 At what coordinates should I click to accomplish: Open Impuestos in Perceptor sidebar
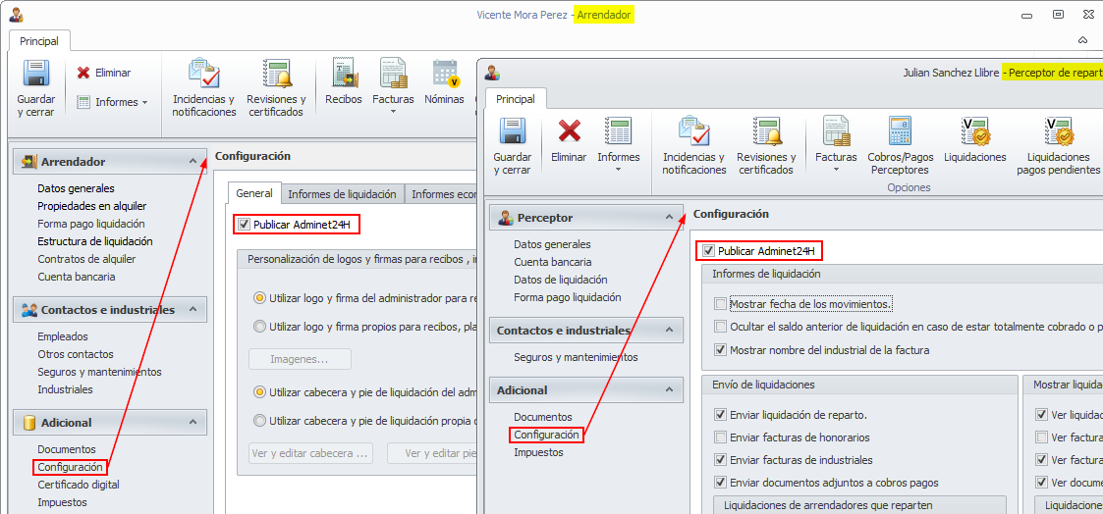(539, 452)
